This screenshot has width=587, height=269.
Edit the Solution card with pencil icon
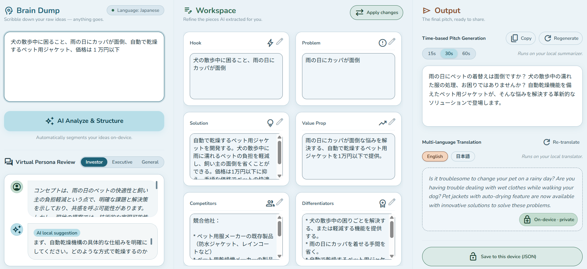coord(280,122)
